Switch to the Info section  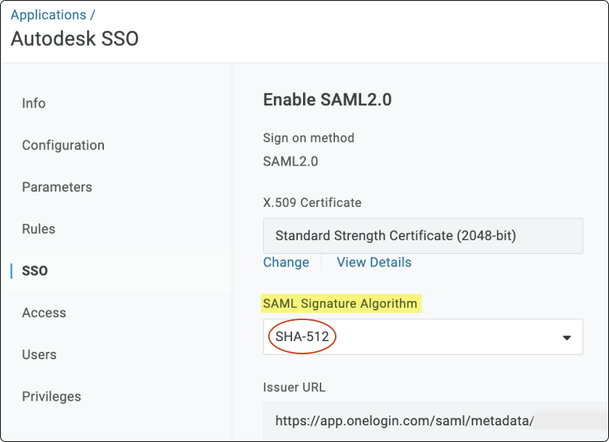pos(33,103)
